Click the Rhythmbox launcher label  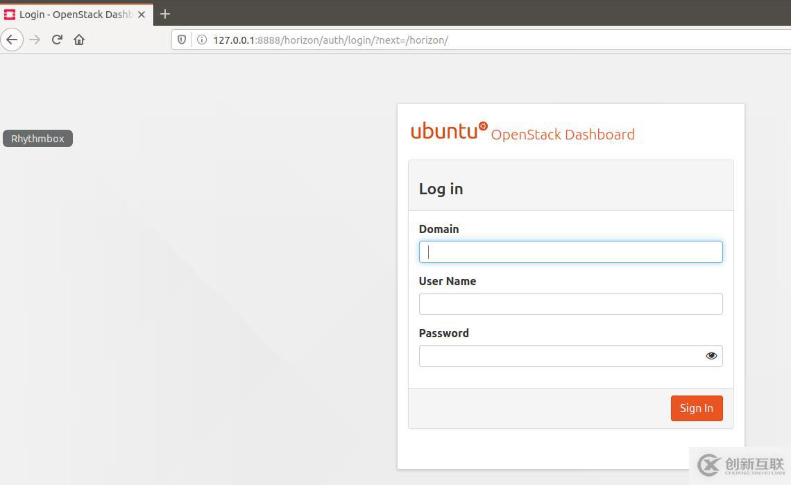tap(37, 138)
